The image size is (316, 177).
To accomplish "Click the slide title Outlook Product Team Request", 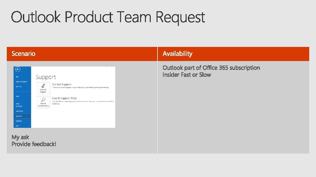I will (108, 17).
